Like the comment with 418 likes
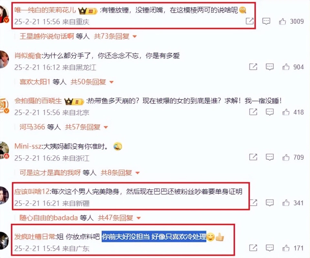The height and width of the screenshot is (258, 310). (286, 112)
